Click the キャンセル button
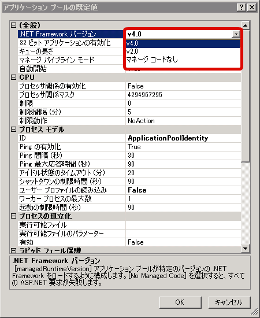Image resolution: width=260 pixels, height=318 pixels. pos(229,302)
